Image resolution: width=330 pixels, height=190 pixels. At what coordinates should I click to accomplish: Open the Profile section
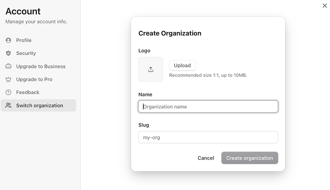(x=39, y=40)
